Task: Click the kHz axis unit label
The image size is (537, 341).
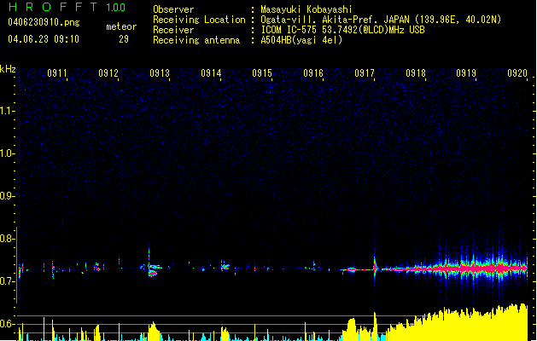Action: (8, 69)
